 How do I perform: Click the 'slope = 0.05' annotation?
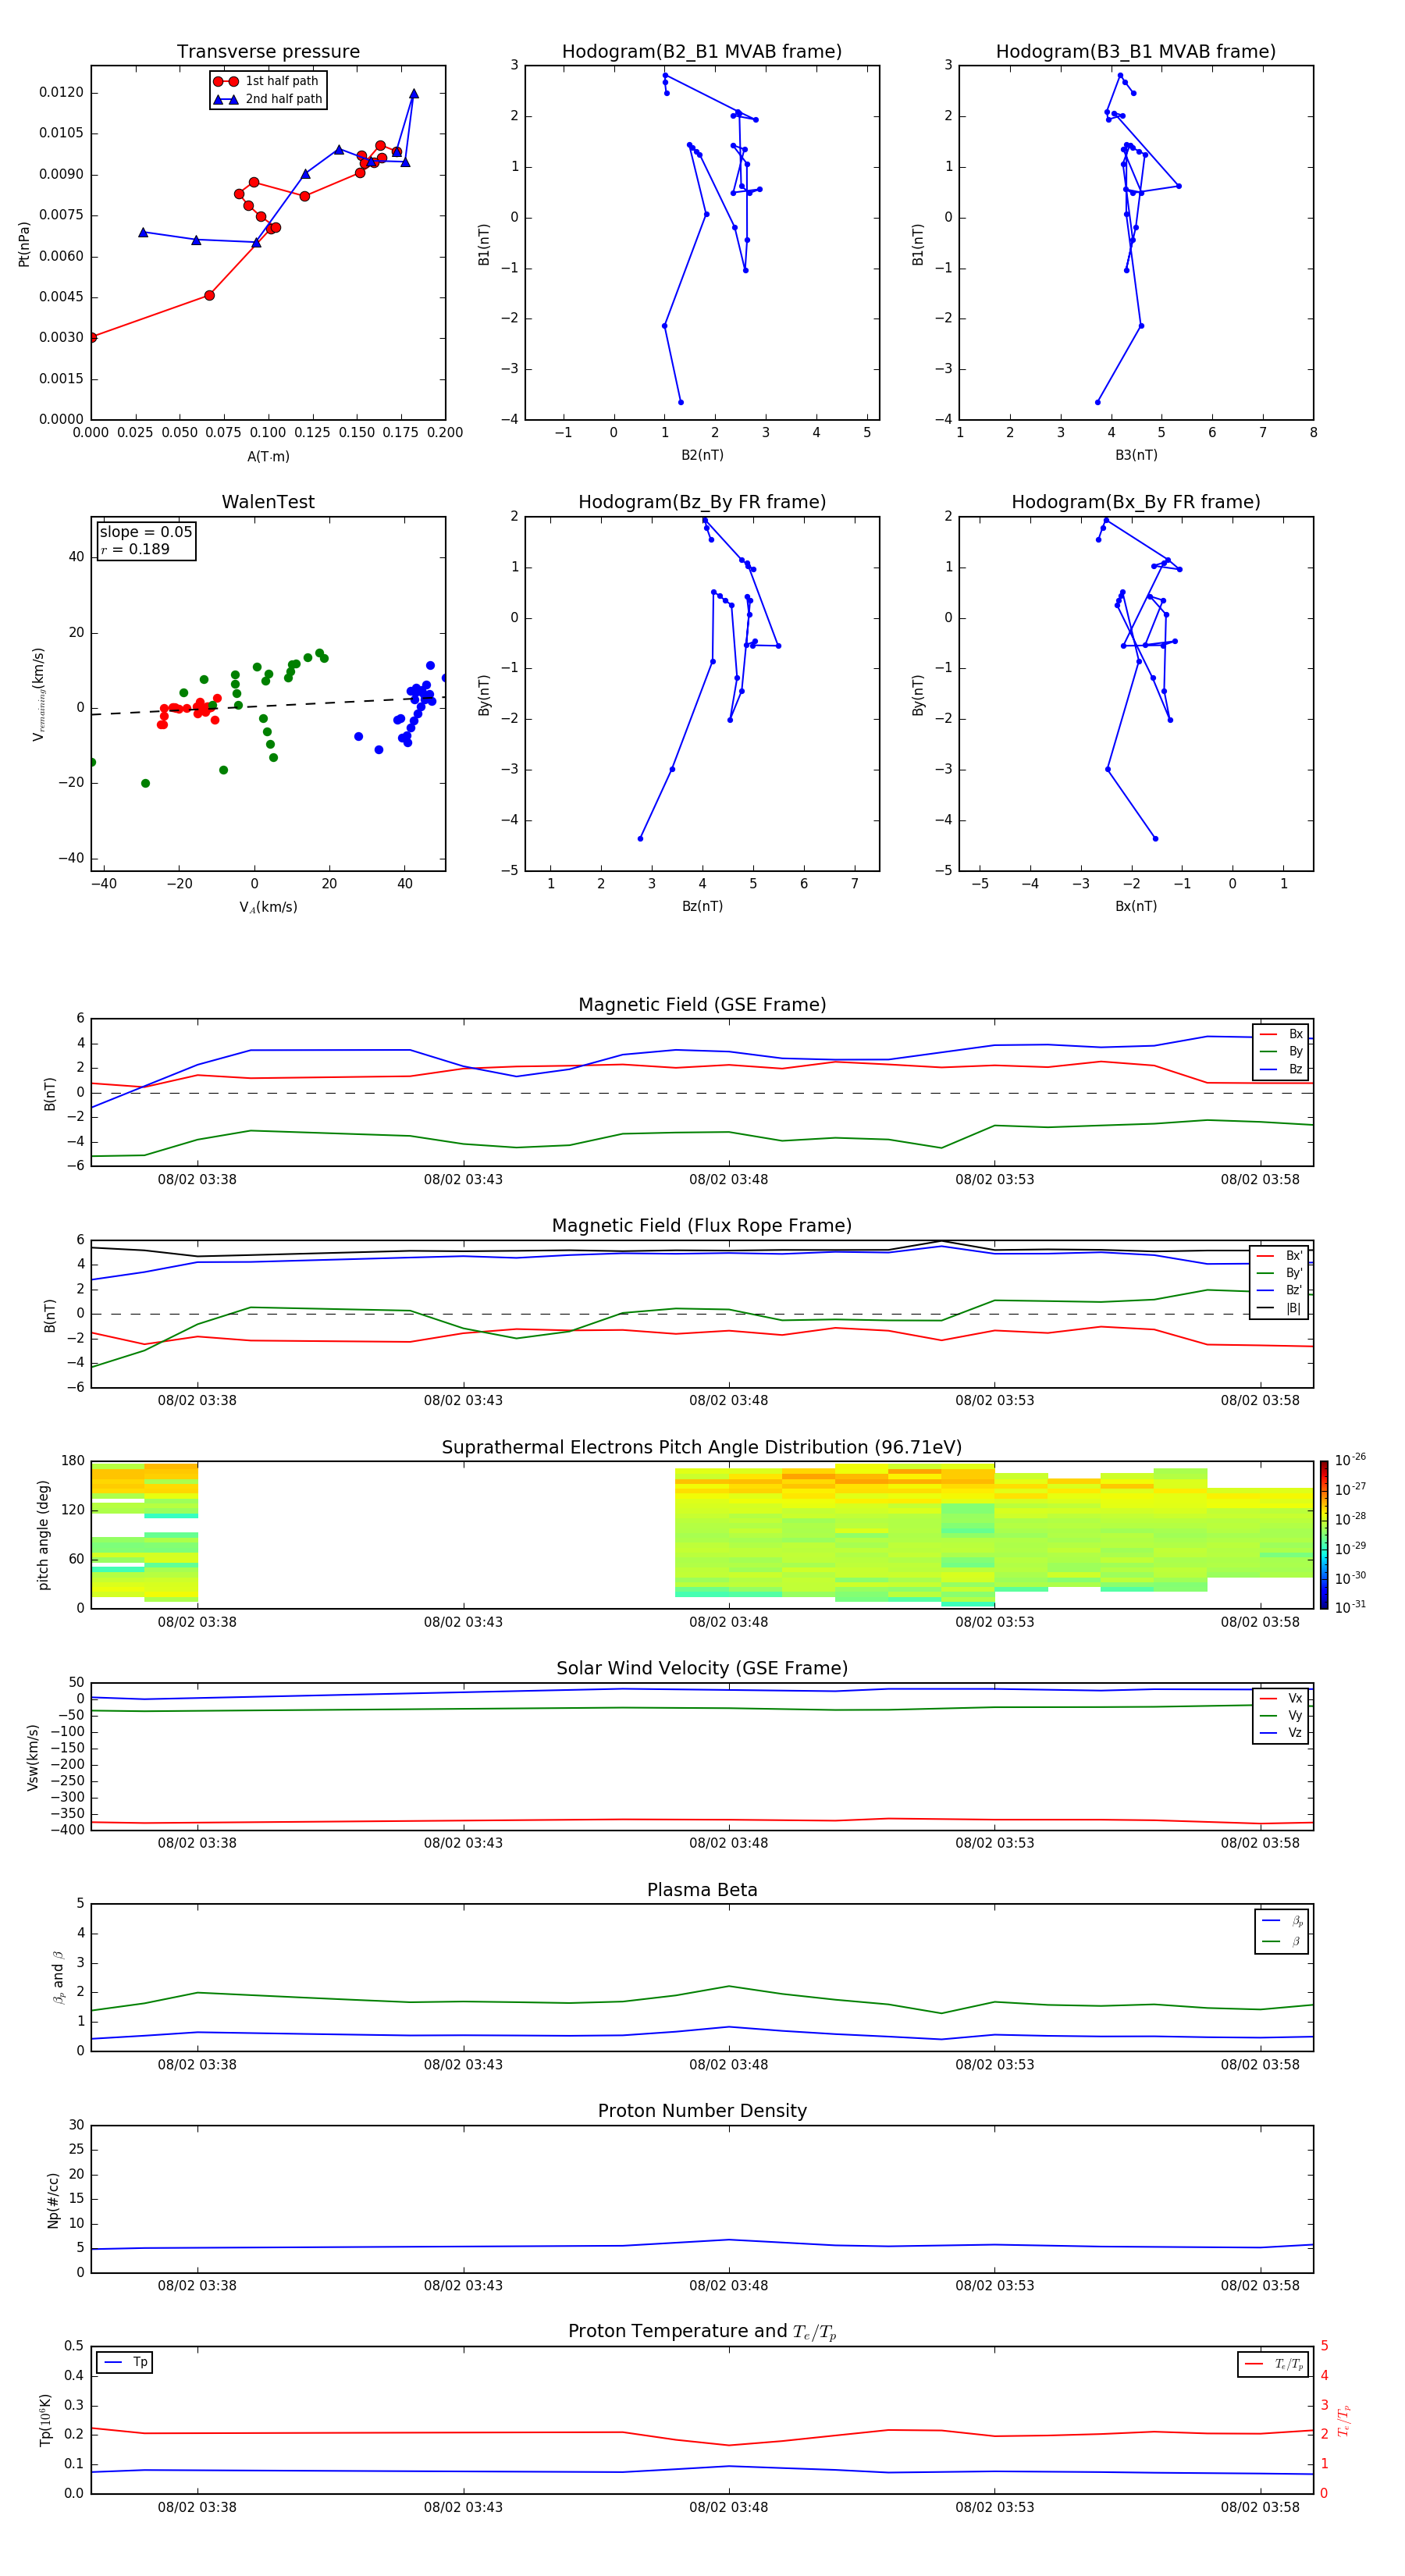(146, 532)
